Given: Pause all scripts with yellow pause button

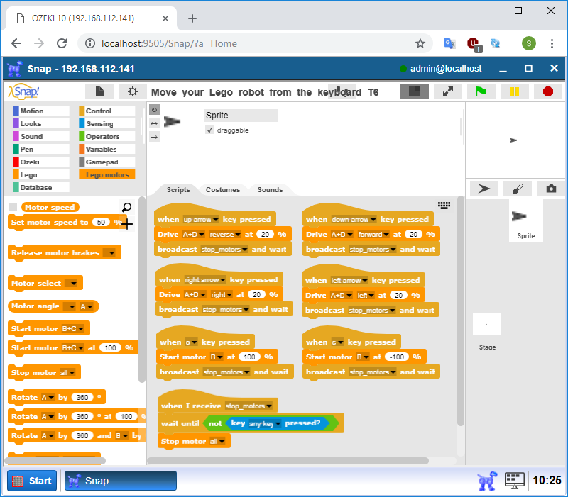Looking at the screenshot, I should (x=514, y=91).
